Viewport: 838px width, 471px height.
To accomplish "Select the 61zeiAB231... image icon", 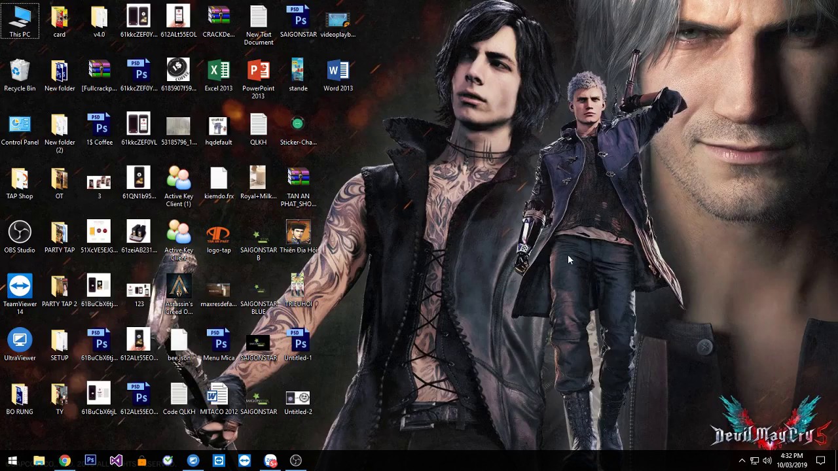I will [139, 237].
